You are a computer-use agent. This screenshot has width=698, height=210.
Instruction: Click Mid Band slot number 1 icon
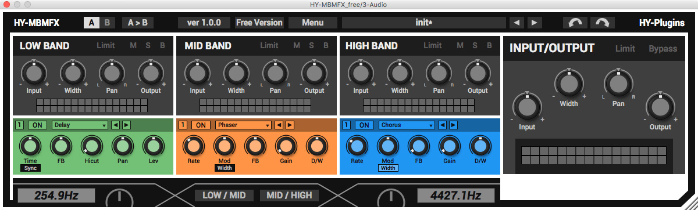183,125
